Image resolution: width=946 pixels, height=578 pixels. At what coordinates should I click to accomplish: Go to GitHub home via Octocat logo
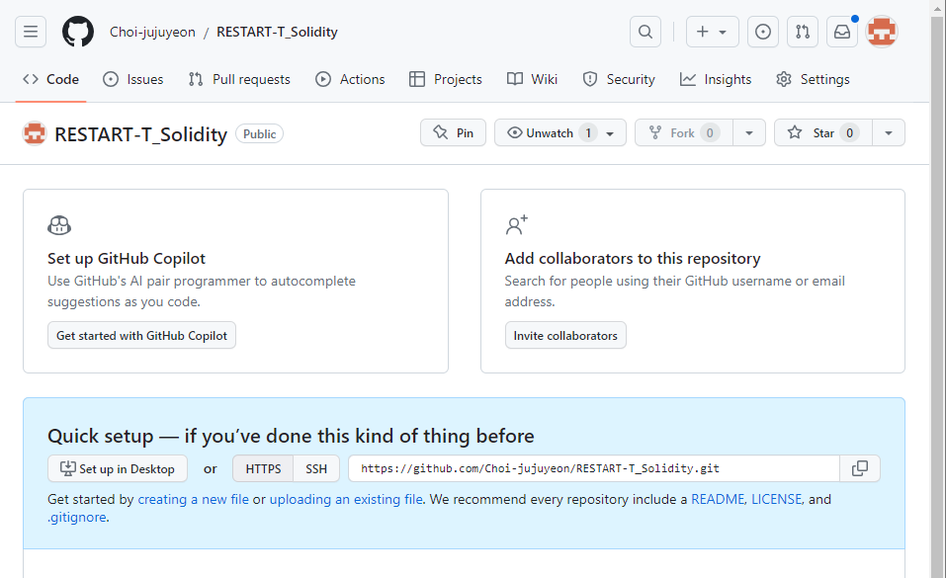click(78, 32)
